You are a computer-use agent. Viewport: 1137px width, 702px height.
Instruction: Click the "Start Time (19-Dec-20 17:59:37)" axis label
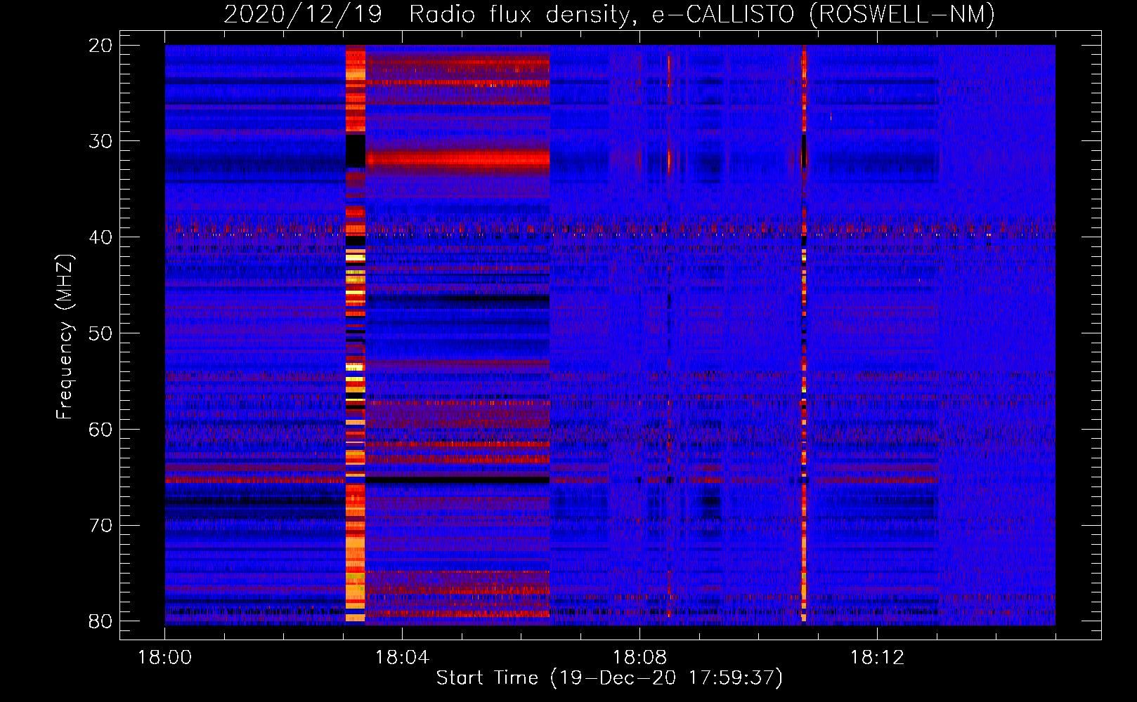tap(609, 678)
